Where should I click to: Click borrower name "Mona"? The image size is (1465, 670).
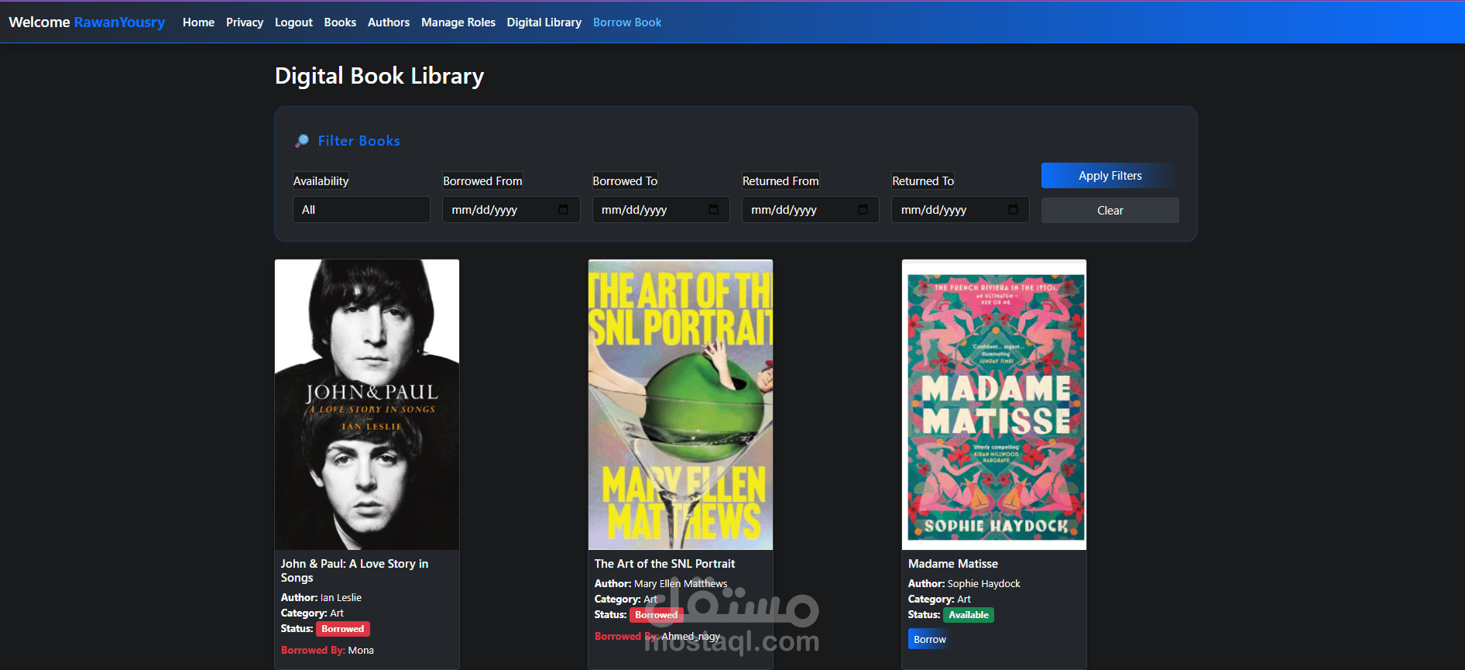tap(361, 650)
